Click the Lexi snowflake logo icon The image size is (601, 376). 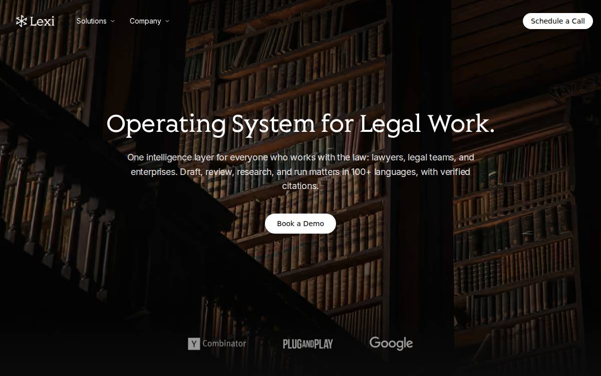[21, 21]
